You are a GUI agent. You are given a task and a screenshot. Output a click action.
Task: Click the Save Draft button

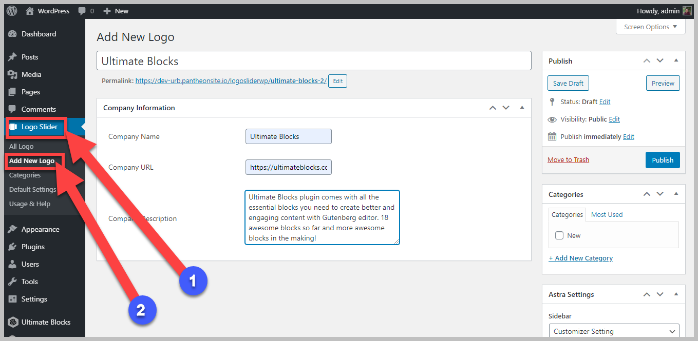568,83
